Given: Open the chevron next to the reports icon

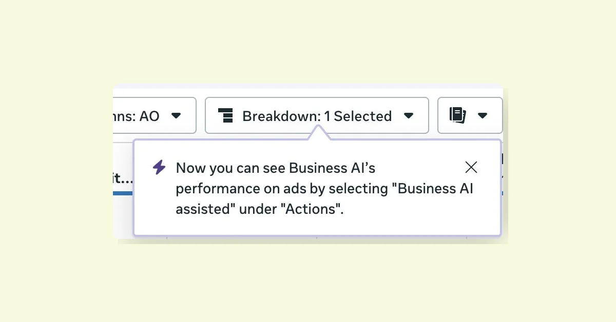Looking at the screenshot, I should [x=483, y=116].
